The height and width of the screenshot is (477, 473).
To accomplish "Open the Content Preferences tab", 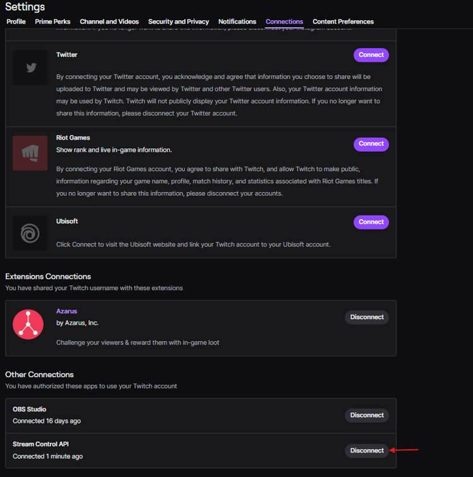I will 343,21.
